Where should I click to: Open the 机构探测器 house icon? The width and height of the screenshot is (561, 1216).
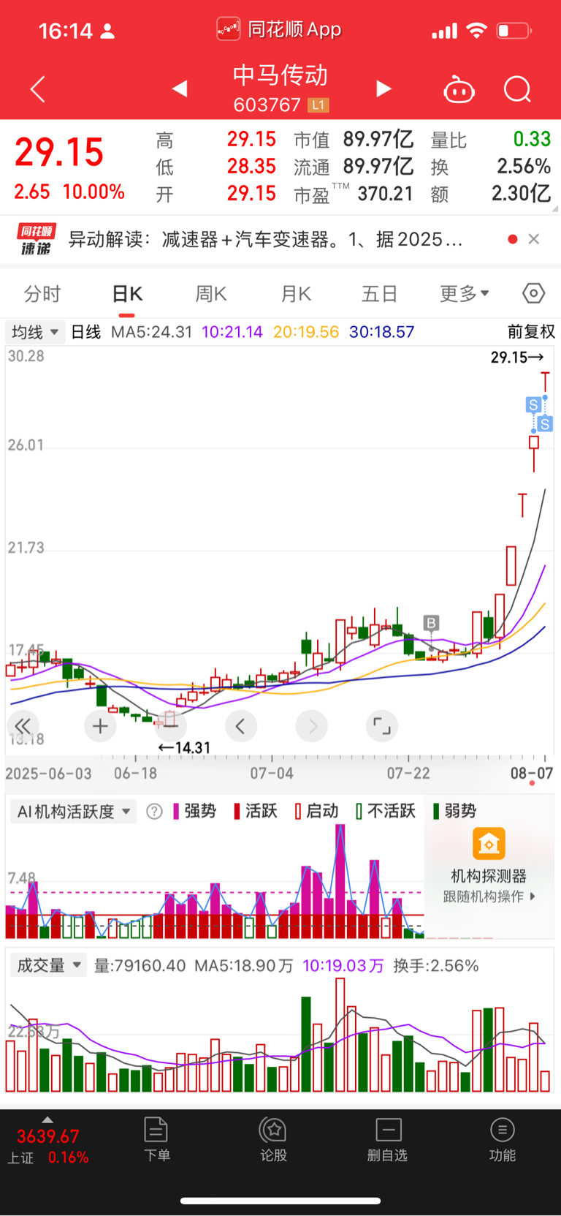click(489, 843)
